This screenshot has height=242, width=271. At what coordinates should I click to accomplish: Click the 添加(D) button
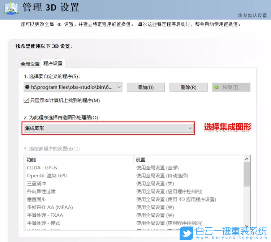tap(146, 87)
